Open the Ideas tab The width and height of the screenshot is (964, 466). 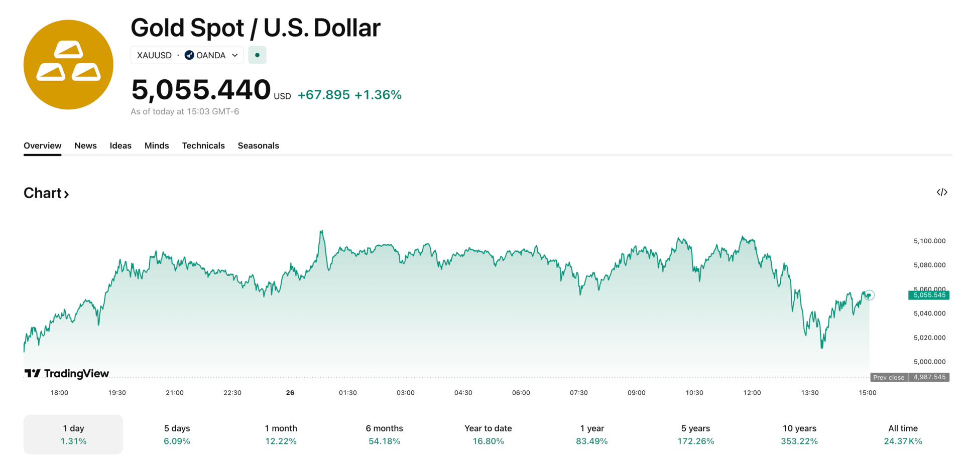(x=120, y=146)
